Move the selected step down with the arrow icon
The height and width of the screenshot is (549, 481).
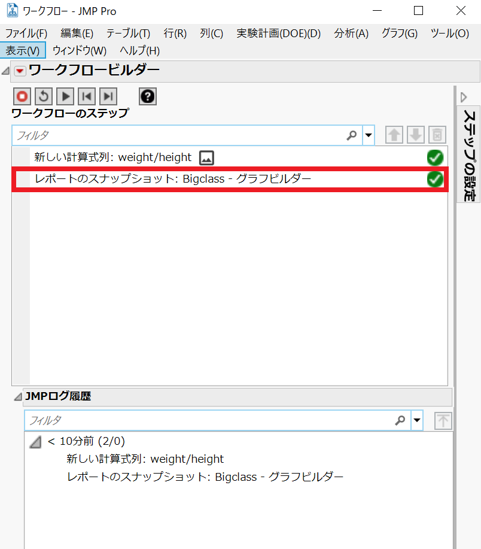[x=416, y=135]
